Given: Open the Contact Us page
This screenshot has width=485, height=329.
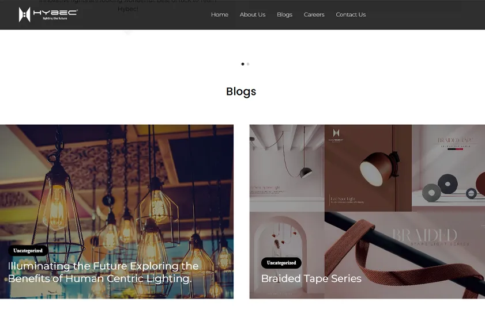Looking at the screenshot, I should coord(351,14).
